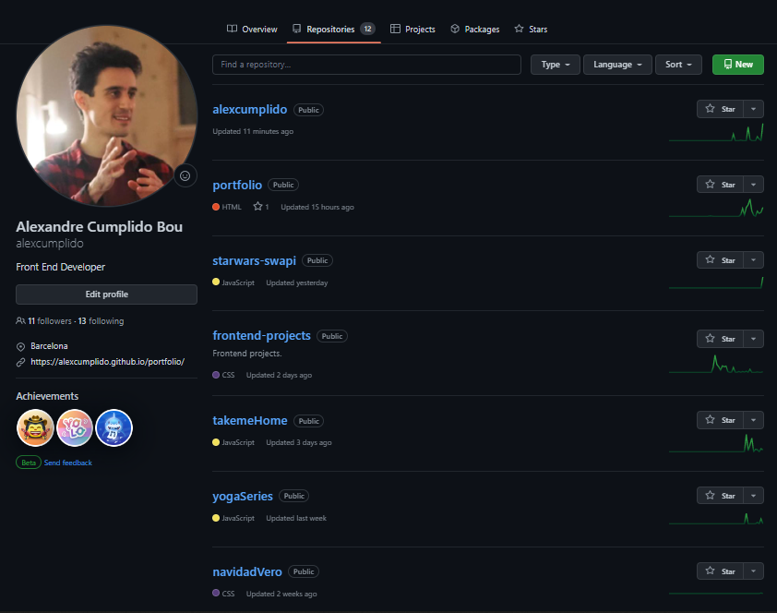This screenshot has height=613, width=777.
Task: Open the starwars-swapi repository
Action: click(254, 260)
